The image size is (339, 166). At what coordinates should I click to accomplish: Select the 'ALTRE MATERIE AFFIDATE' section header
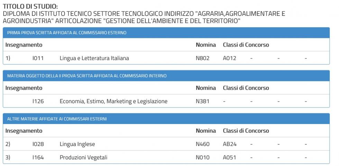tap(57, 119)
